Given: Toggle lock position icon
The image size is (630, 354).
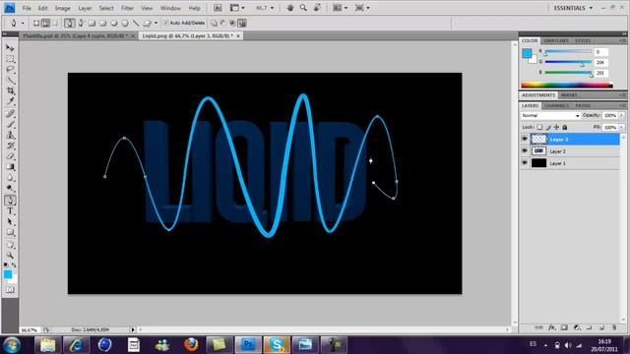Looking at the screenshot, I should pos(556,127).
